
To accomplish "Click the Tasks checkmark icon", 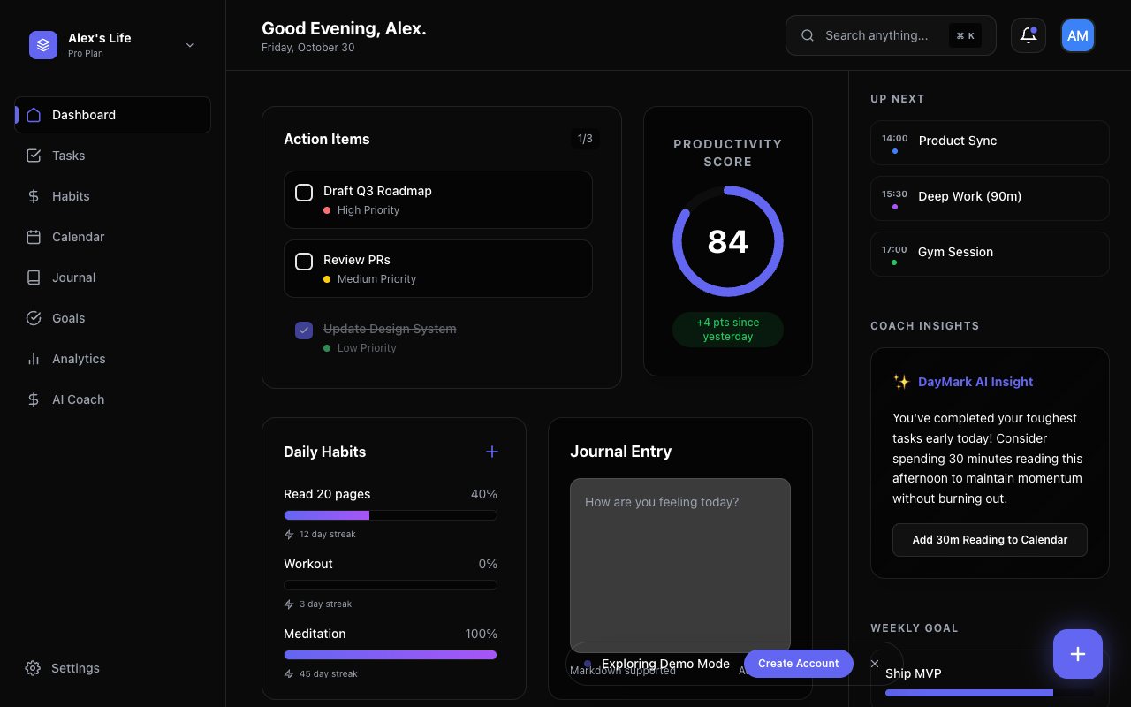I will 34,156.
